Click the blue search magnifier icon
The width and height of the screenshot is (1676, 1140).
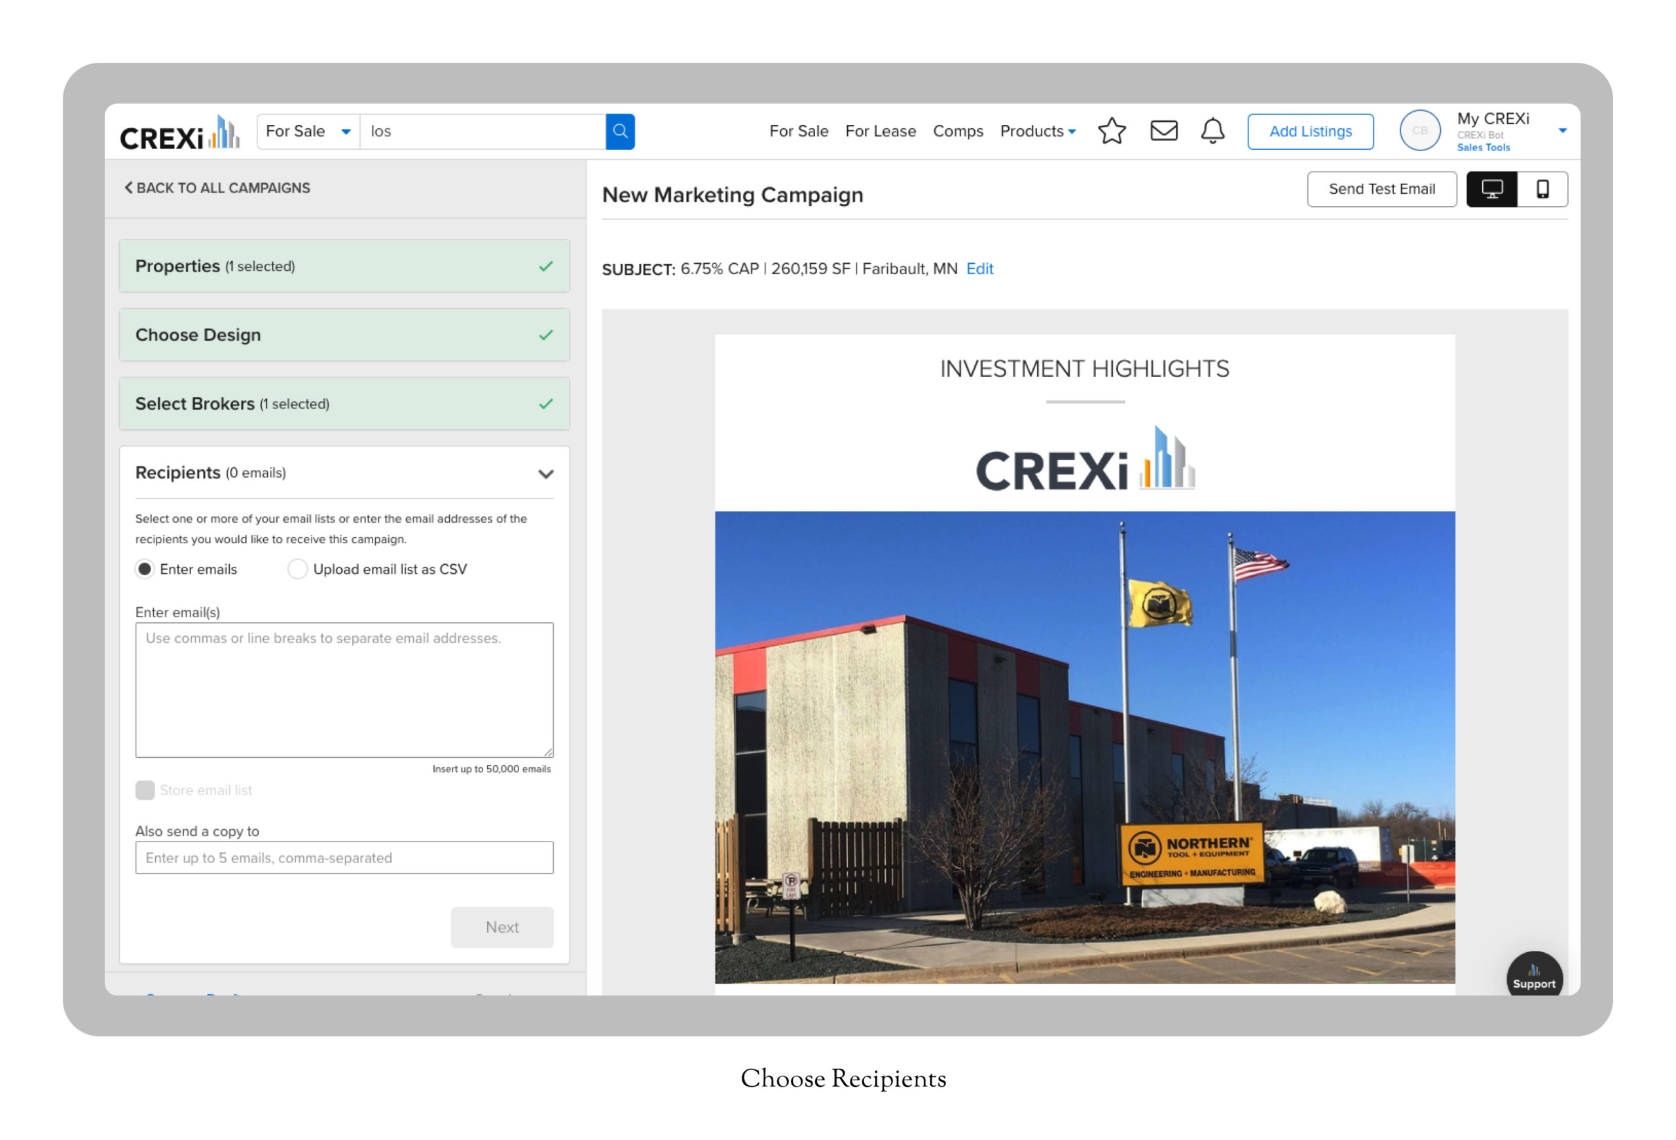tap(619, 132)
